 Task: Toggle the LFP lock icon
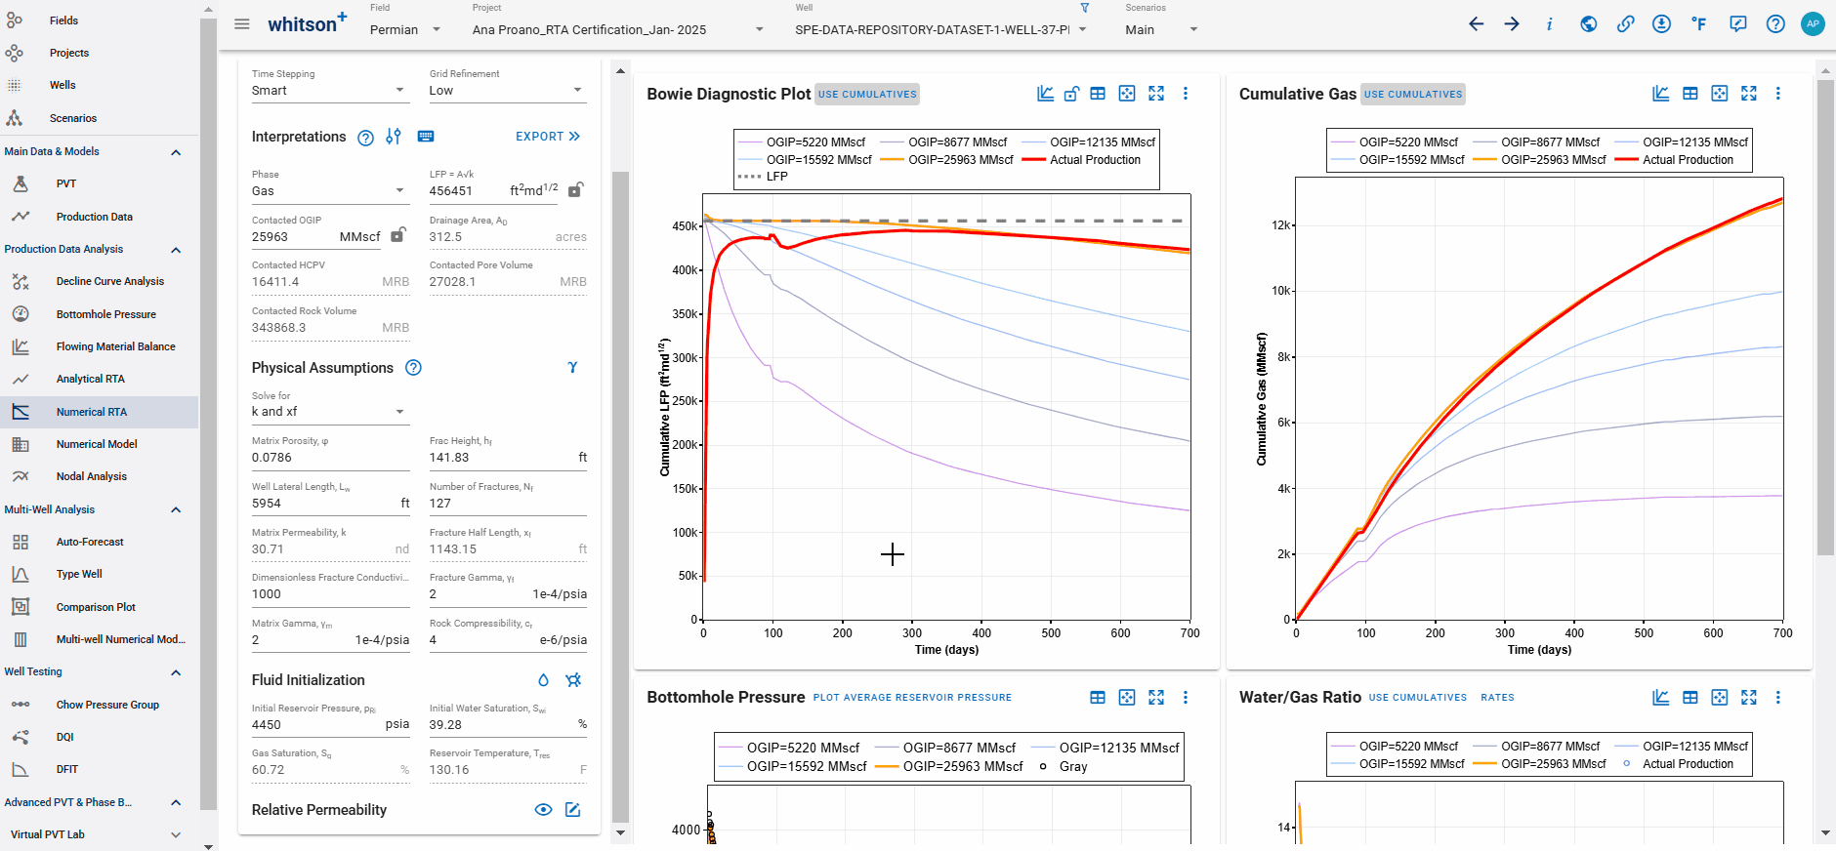[x=576, y=190]
